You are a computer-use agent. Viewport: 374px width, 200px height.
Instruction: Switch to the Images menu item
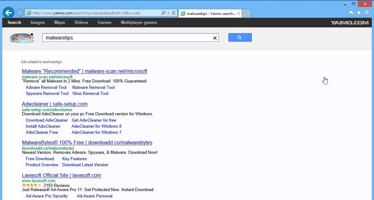click(38, 23)
